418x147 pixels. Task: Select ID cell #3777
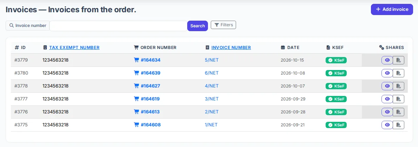pyautogui.click(x=21, y=99)
